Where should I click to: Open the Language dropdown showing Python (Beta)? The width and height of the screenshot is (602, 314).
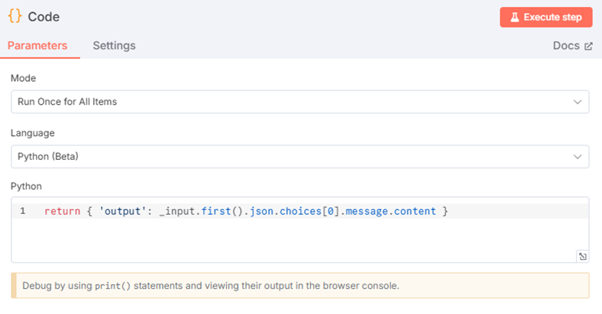(300, 157)
